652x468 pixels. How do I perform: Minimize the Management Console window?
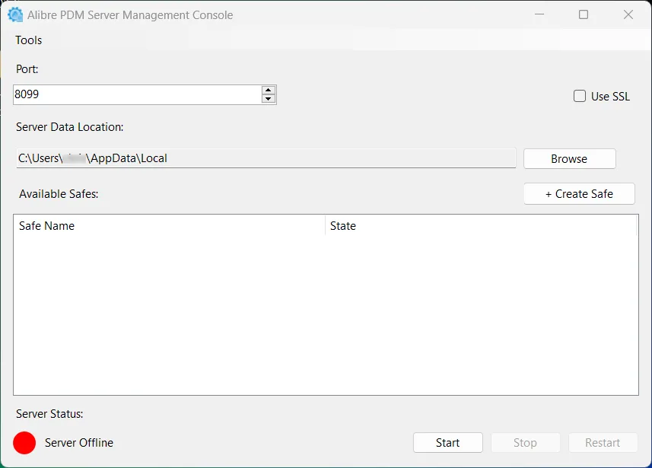(x=539, y=14)
